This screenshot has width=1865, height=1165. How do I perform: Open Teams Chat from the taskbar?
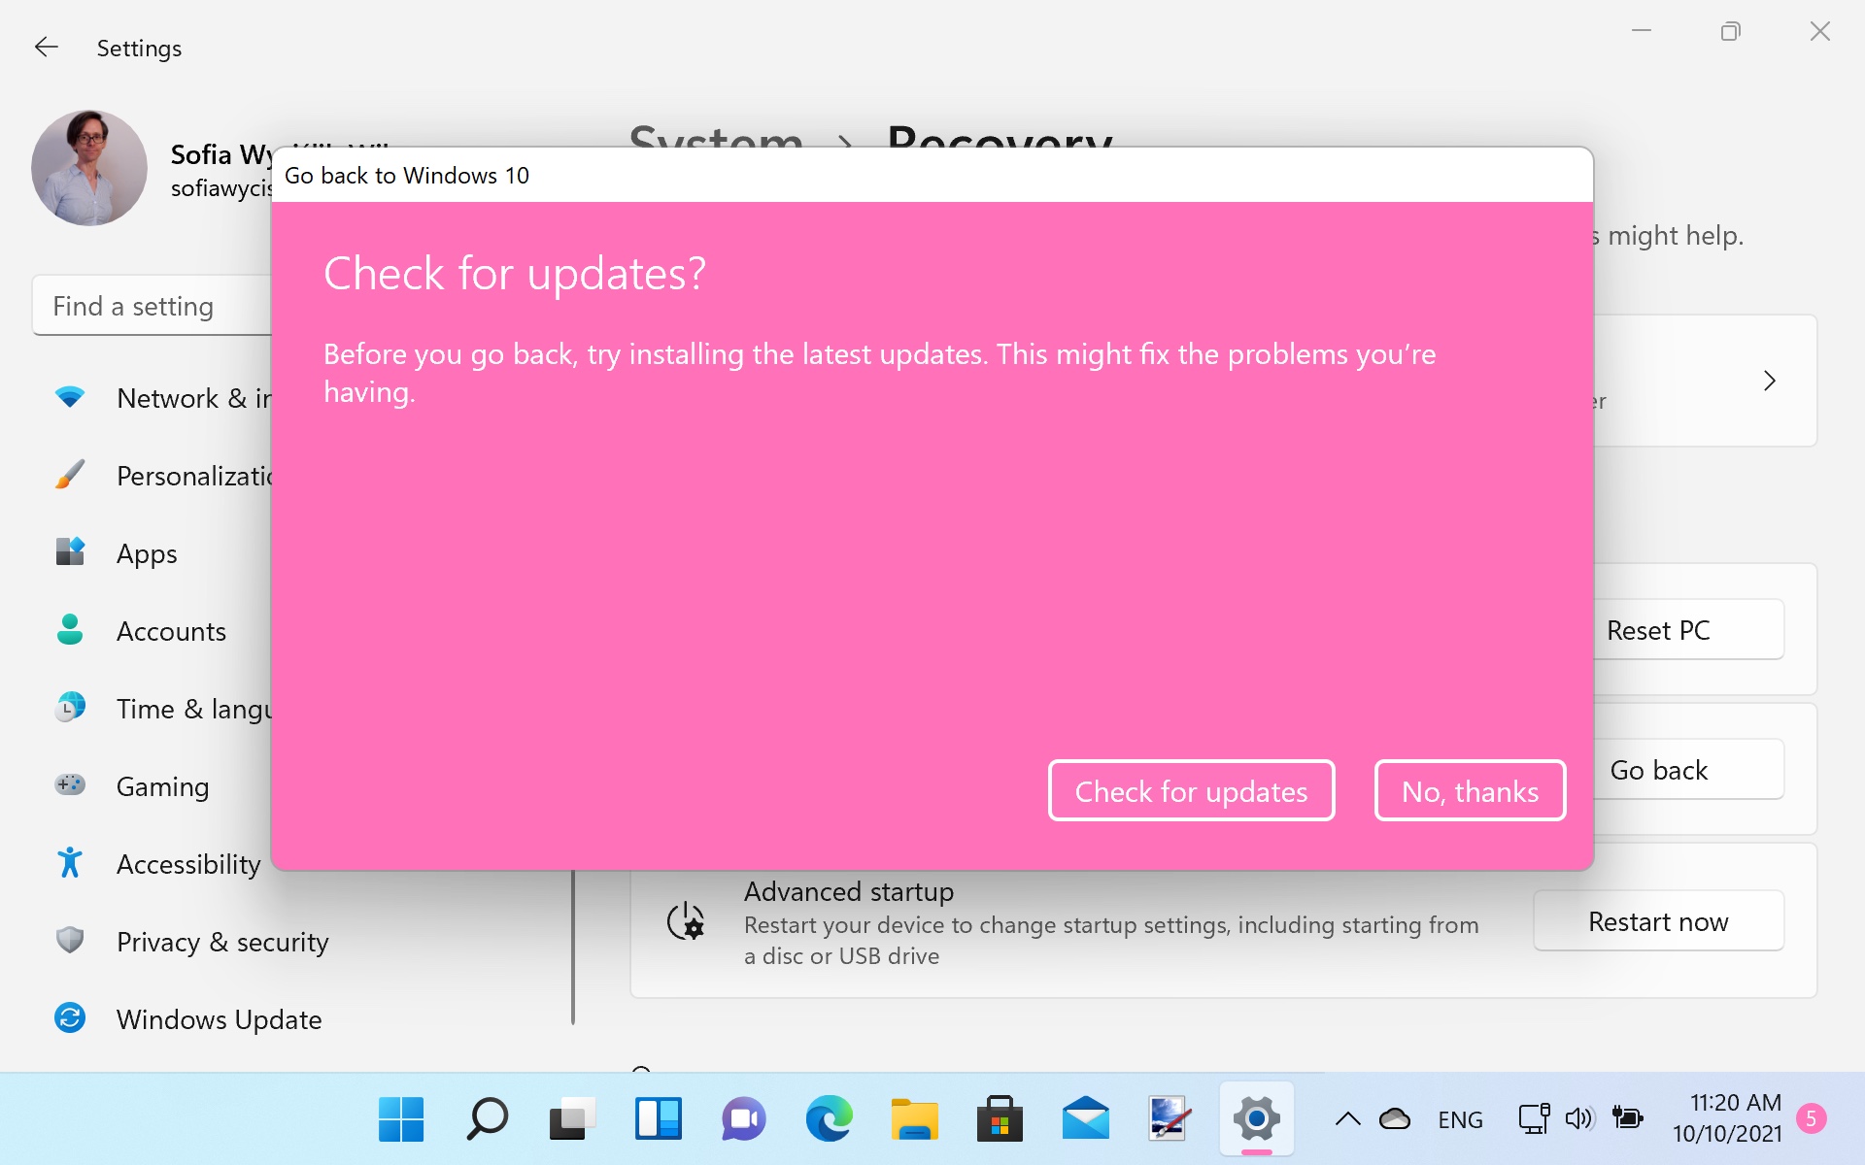[x=743, y=1119]
